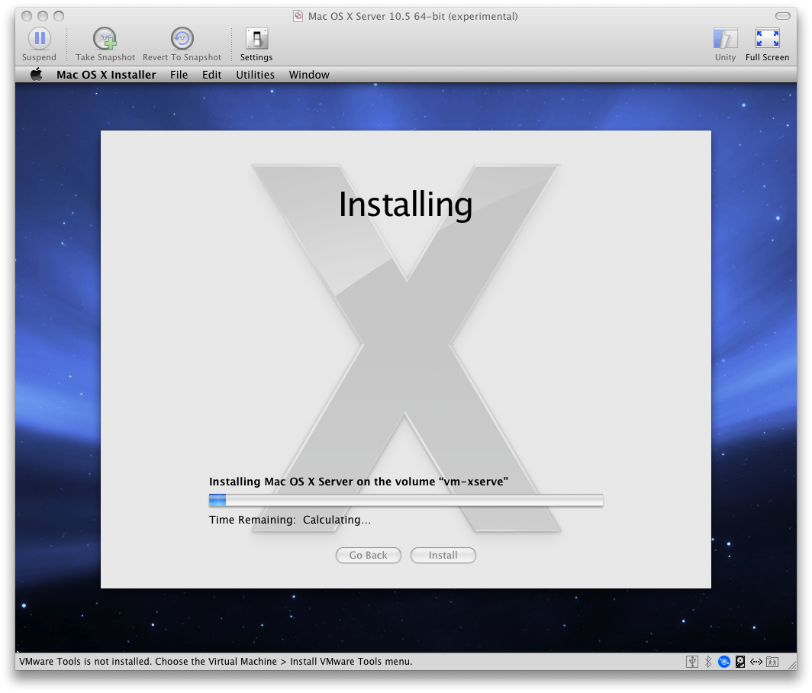Viewport: 812px width, 693px height.
Task: Open the Edit menu
Action: coord(212,75)
